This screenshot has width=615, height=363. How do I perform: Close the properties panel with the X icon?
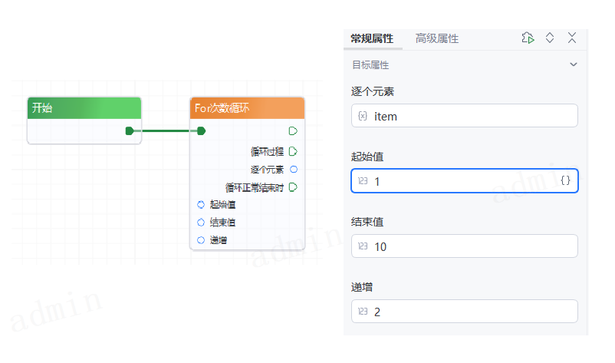(x=572, y=38)
